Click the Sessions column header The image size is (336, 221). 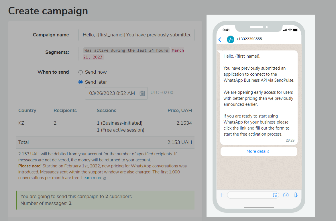click(x=106, y=111)
